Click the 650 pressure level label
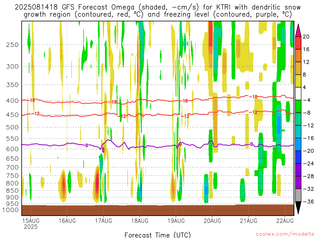 (12, 158)
